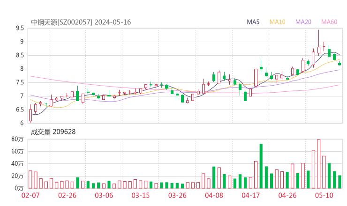Click the 04-26 date axis label

287,195
